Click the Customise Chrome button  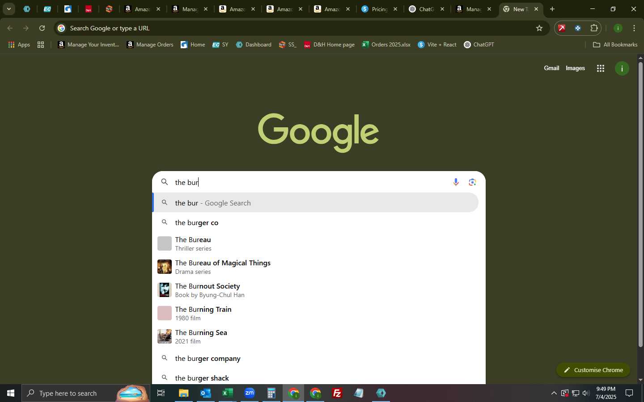(593, 370)
